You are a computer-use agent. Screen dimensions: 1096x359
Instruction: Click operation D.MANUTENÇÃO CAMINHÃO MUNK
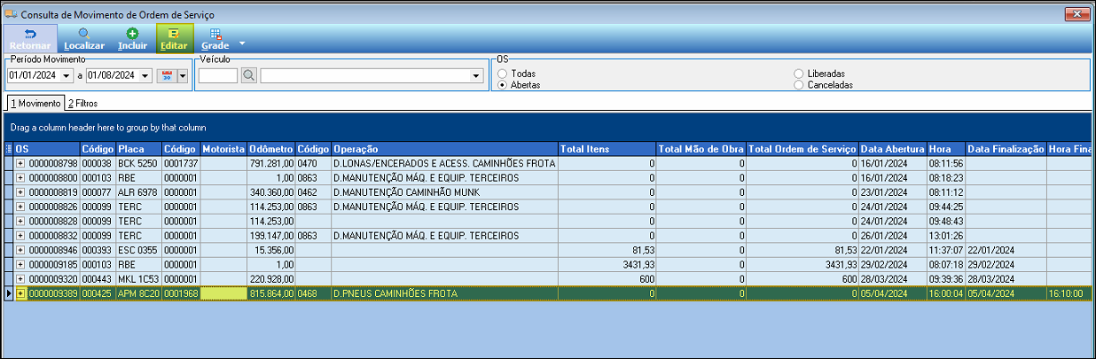[444, 192]
